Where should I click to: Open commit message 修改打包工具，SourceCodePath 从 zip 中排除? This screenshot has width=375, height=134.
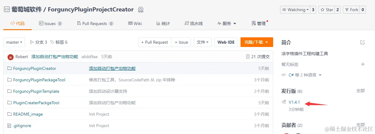[132, 80]
